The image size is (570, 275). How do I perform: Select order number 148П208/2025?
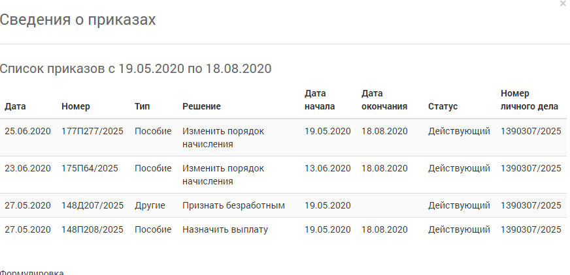(92, 230)
